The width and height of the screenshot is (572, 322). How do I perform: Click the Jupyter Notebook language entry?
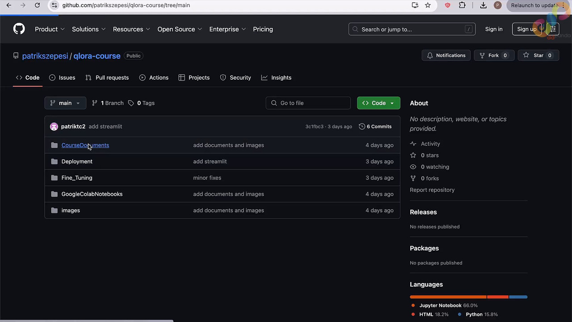pyautogui.click(x=444, y=305)
